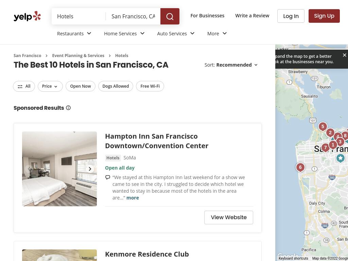The height and width of the screenshot is (261, 348).
Task: Open the All filters button
Action: pyautogui.click(x=24, y=86)
